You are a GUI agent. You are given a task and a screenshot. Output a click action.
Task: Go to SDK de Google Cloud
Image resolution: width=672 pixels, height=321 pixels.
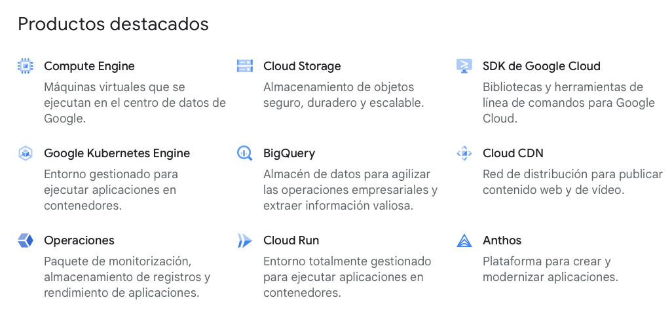[541, 66]
